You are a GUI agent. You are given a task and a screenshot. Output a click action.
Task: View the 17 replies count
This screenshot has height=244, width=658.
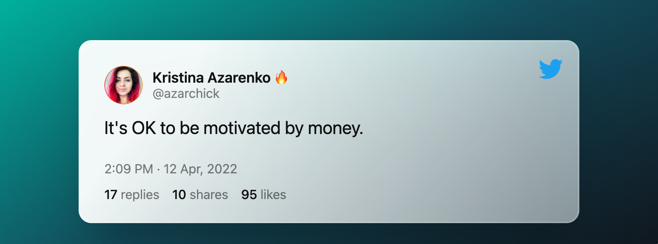click(x=132, y=195)
